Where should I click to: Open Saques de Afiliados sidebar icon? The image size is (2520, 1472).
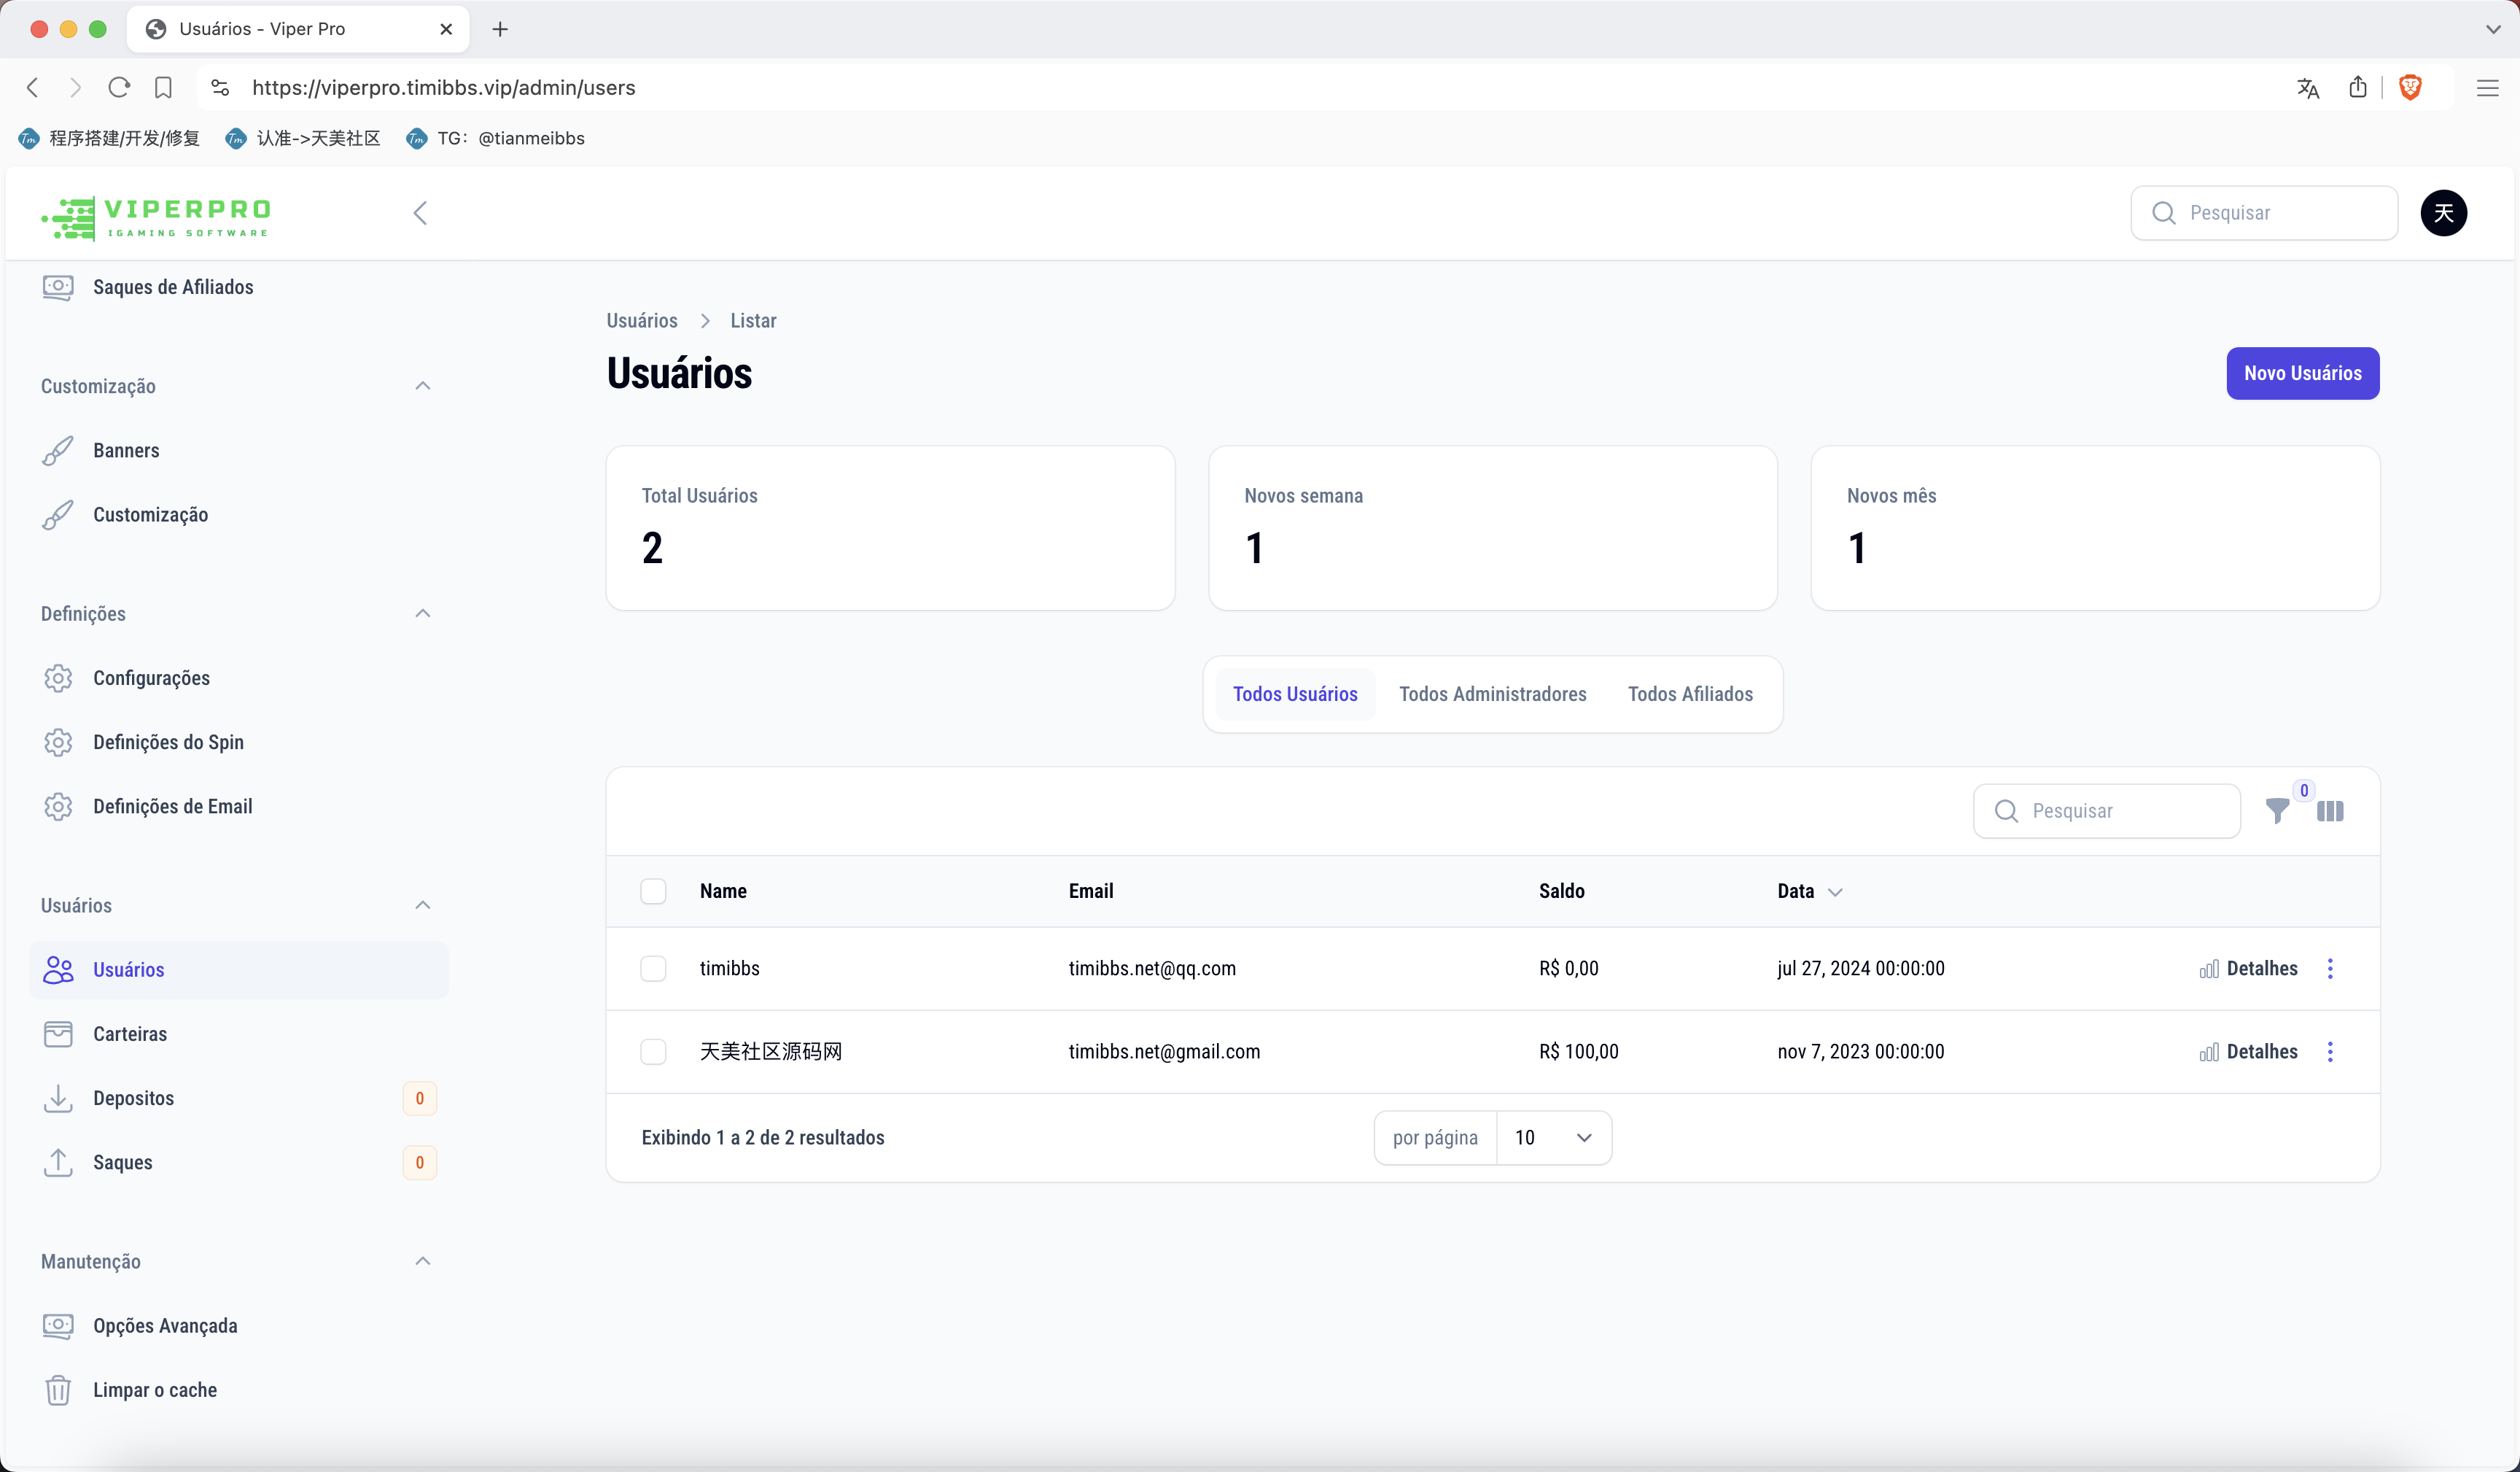point(58,287)
